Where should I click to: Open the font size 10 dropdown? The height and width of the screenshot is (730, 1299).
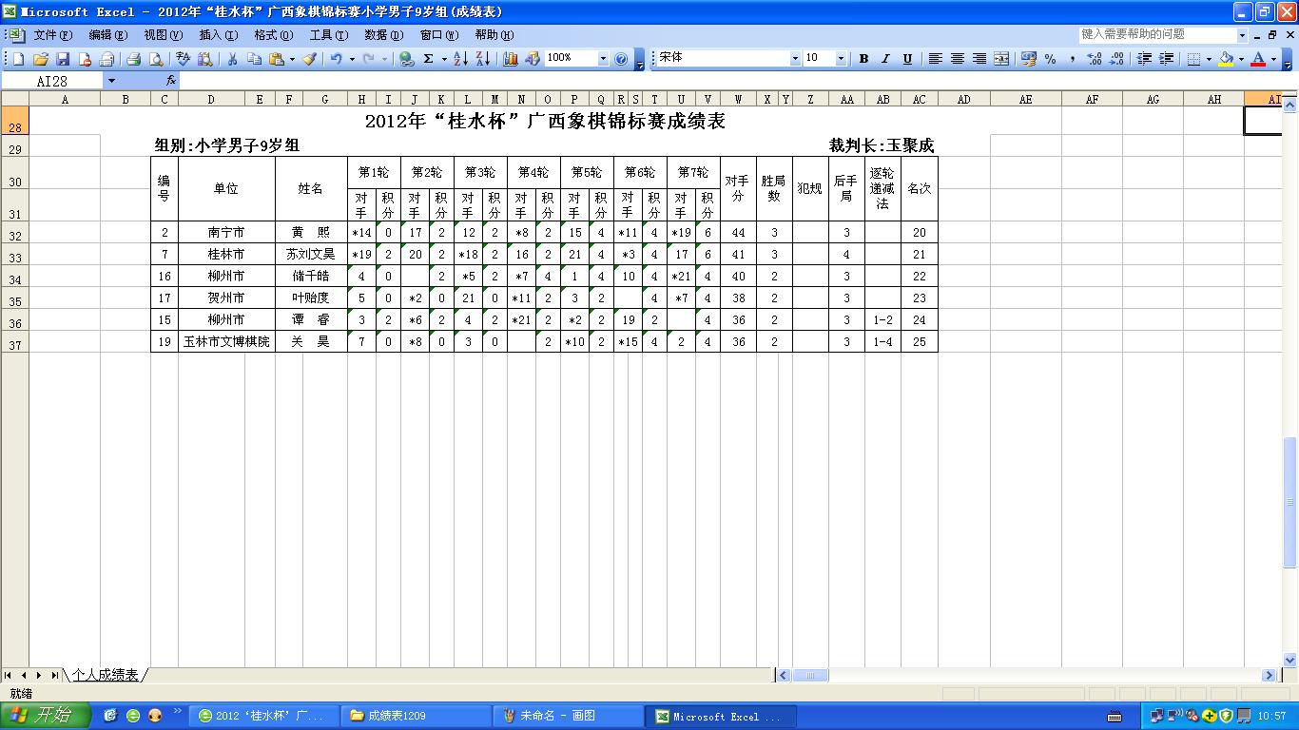click(841, 59)
